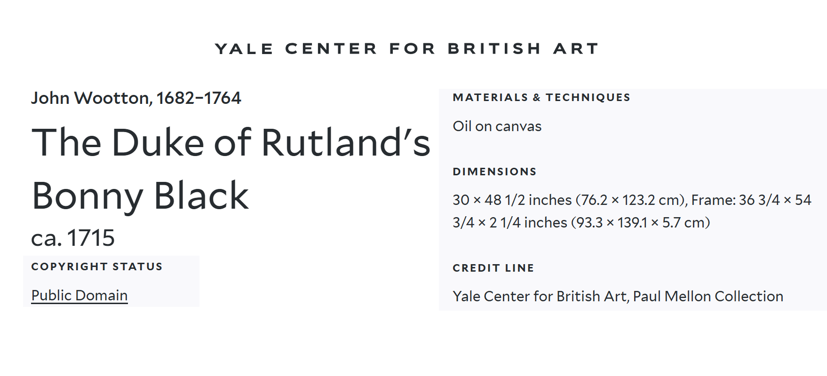The height and width of the screenshot is (376, 827).
Task: Click the title line "The Duke of Rutland's"
Action: 231,143
